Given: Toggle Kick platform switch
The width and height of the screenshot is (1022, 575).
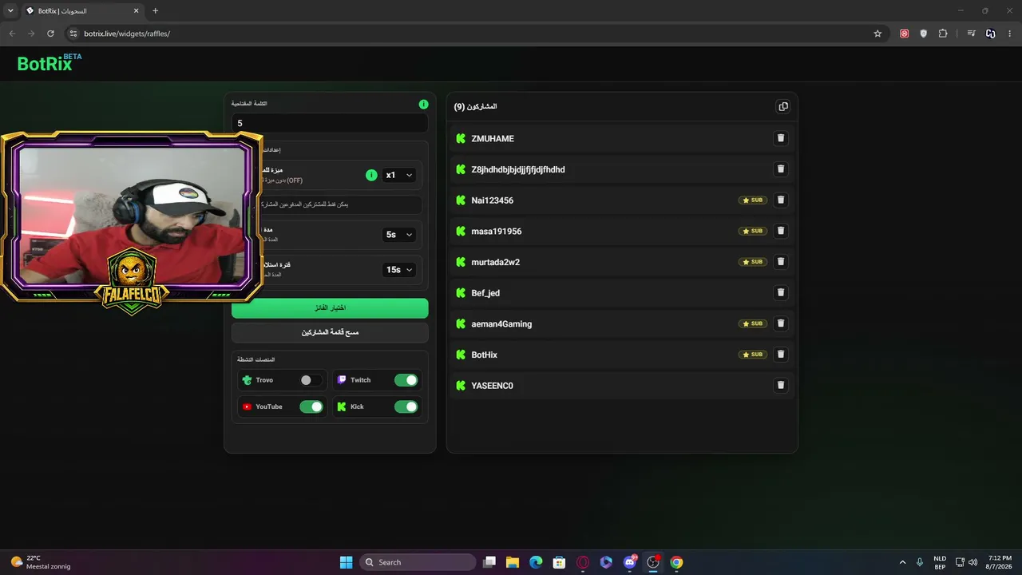Looking at the screenshot, I should point(406,406).
